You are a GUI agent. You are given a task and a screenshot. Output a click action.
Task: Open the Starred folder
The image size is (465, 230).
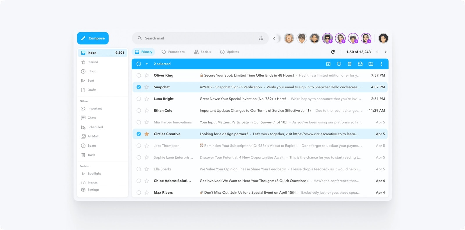point(103,62)
